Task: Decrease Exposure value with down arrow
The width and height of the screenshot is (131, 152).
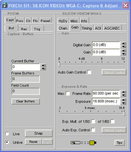Action: [x=123, y=103]
